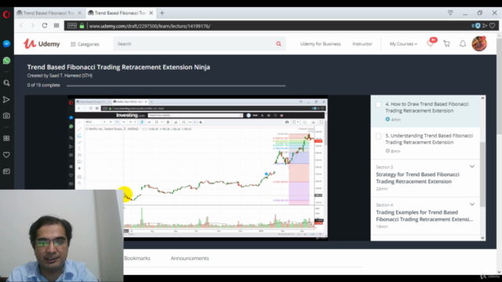This screenshot has height=282, width=502.
Task: Open the ad blocker shield icon
Action: coord(478,26)
